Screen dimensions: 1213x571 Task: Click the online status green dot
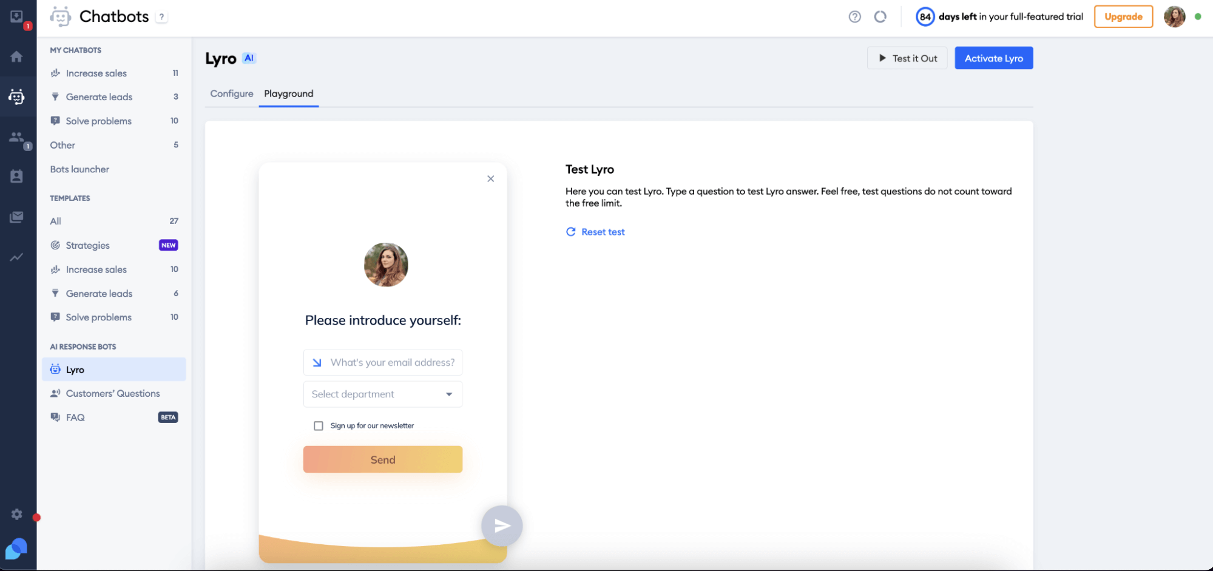pyautogui.click(x=1198, y=17)
